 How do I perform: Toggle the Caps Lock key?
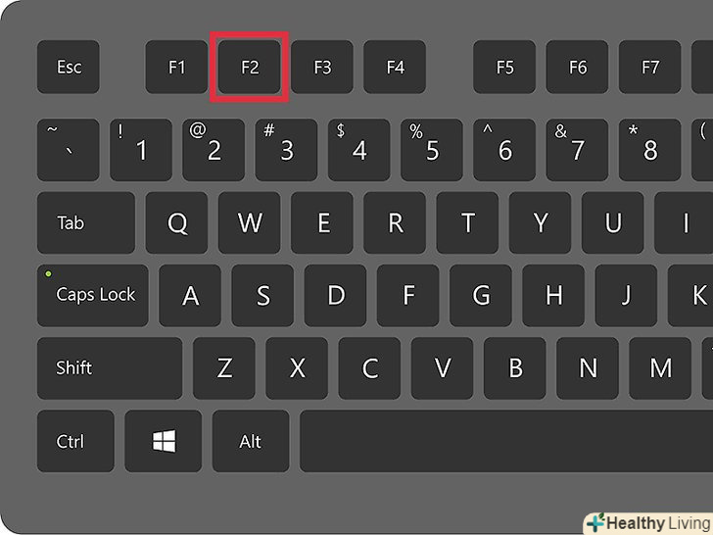pyautogui.click(x=93, y=295)
